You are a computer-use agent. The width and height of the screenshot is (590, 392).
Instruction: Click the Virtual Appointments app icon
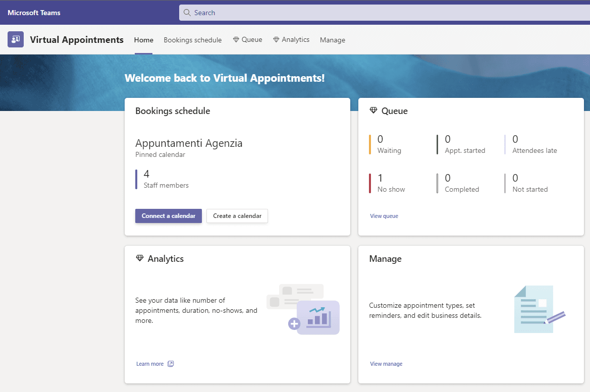(16, 39)
